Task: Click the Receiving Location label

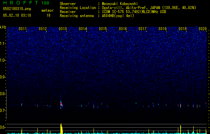Action: 78,8
